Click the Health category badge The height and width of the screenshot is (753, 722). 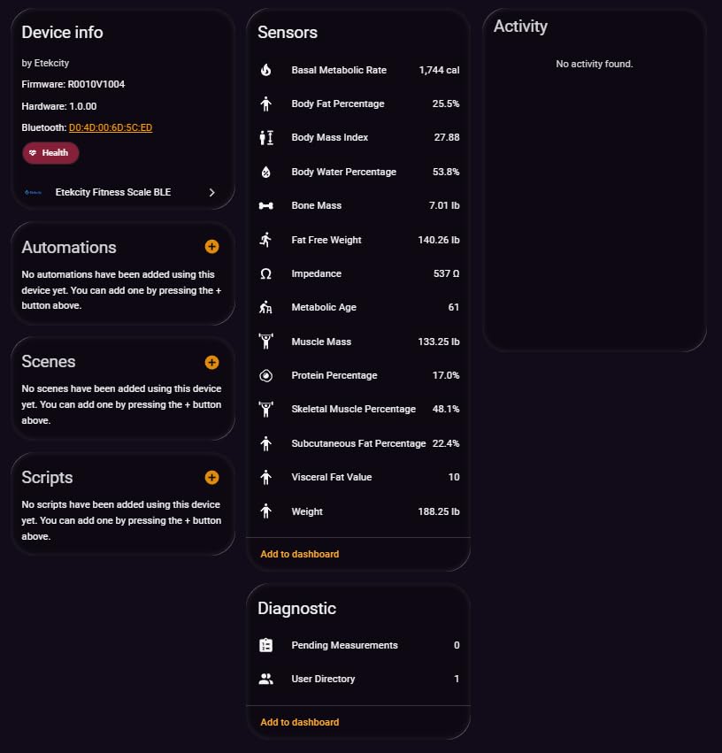(50, 153)
